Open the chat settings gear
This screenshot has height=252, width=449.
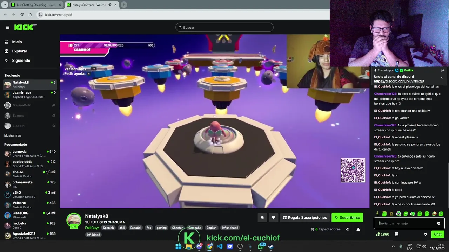(x=425, y=234)
